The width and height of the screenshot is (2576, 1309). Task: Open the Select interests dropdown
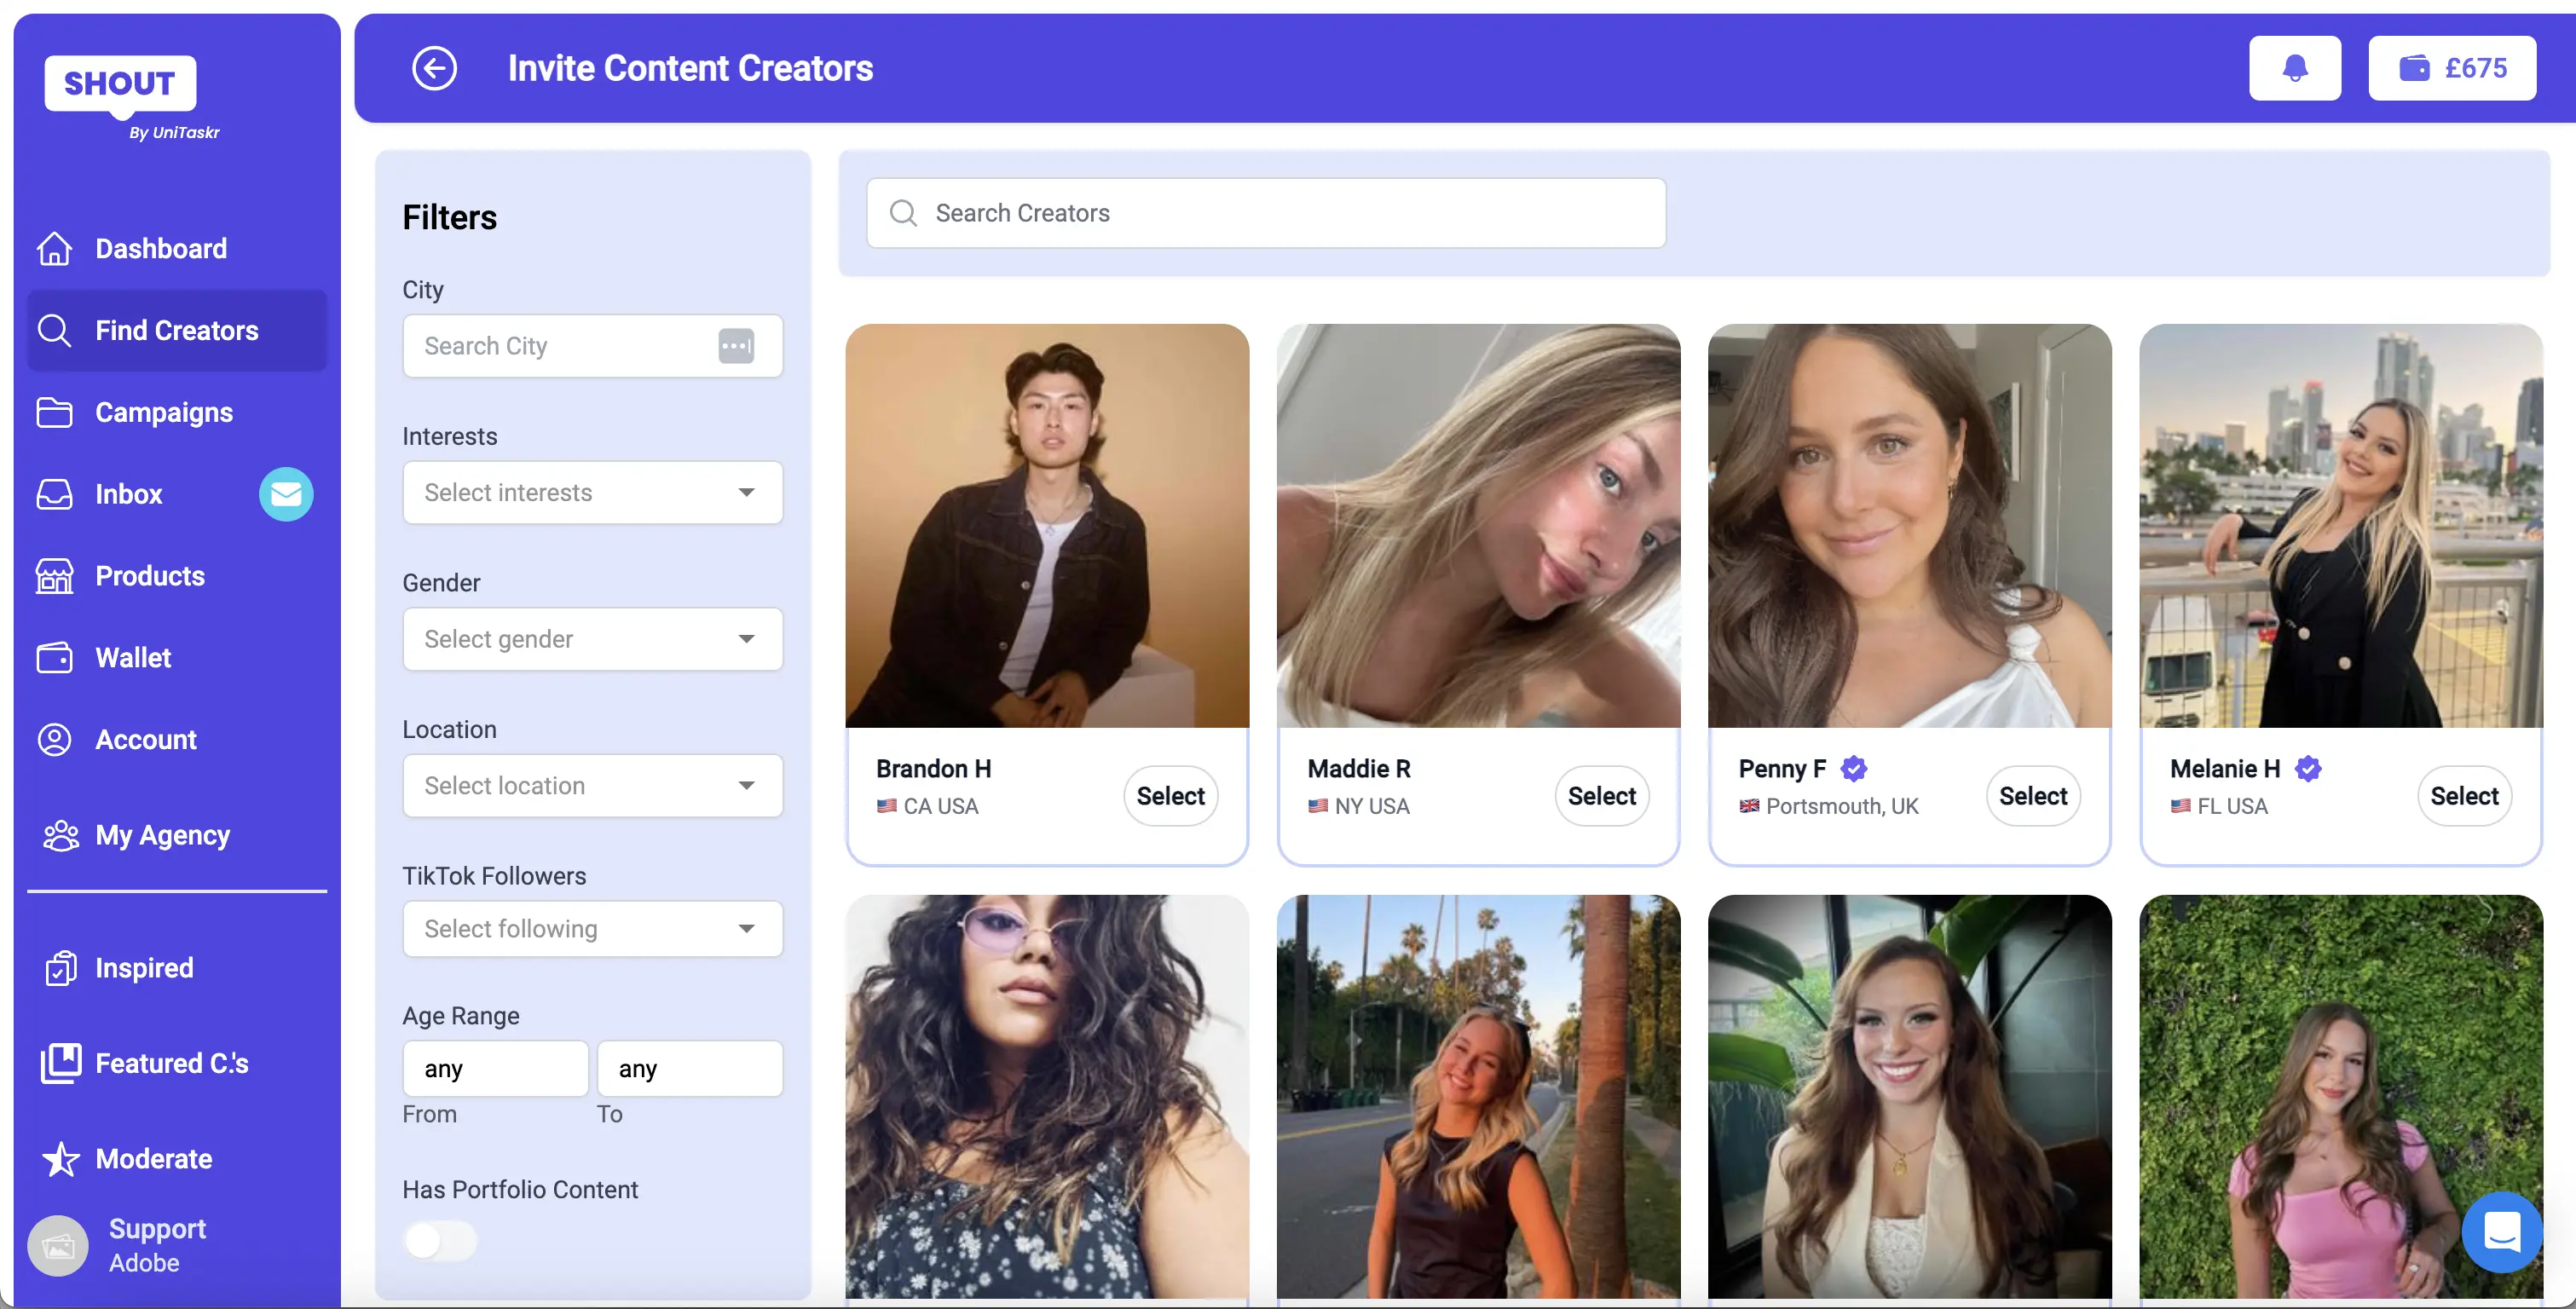(592, 492)
